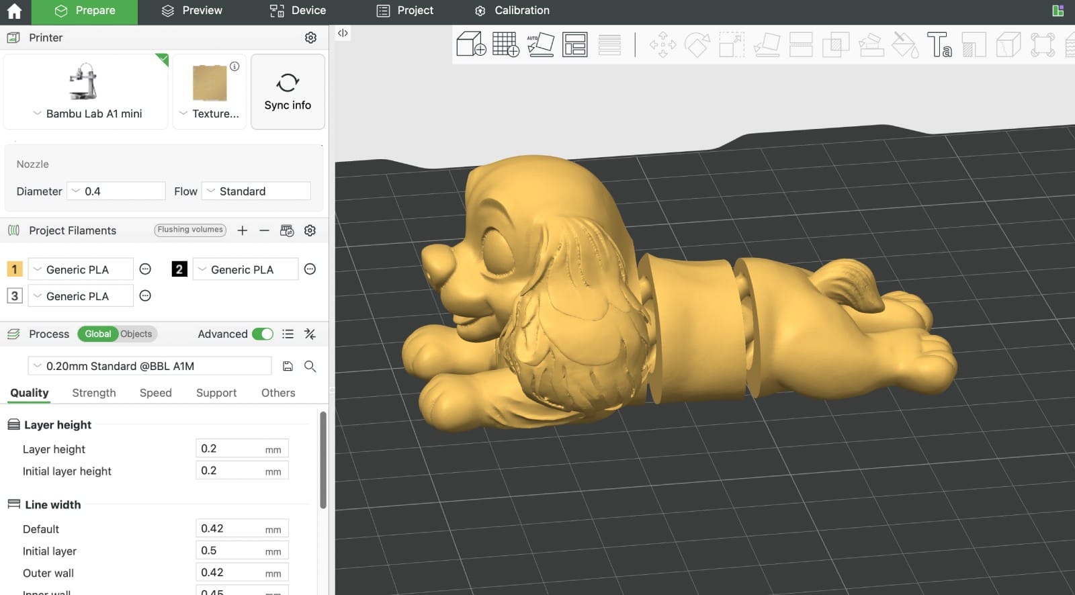Toggle the Advanced settings switch
1075x595 pixels.
click(x=263, y=334)
